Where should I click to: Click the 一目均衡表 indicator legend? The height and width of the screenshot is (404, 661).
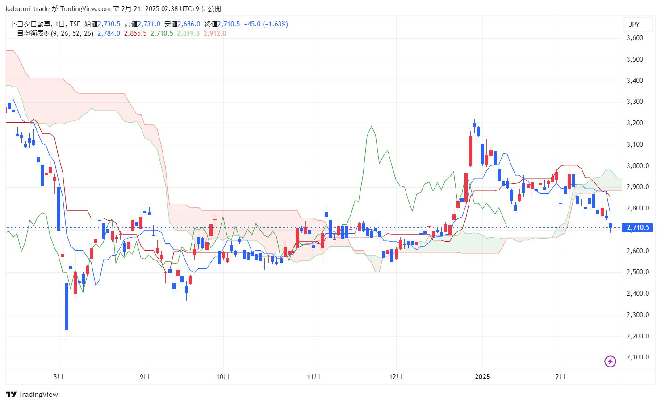(x=52, y=33)
